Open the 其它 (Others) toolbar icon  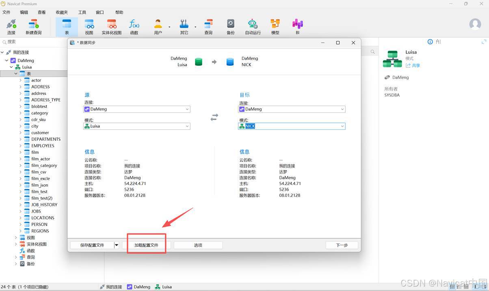click(x=184, y=27)
